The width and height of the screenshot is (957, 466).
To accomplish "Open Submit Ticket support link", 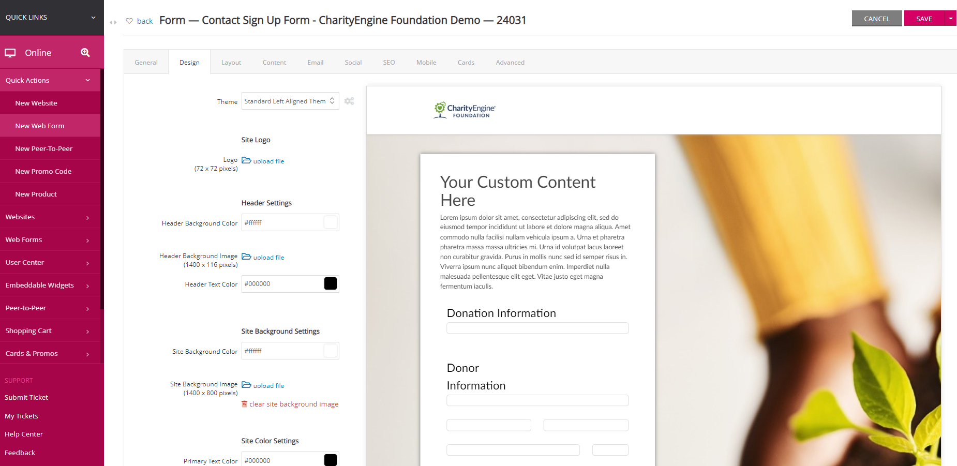I will click(26, 397).
